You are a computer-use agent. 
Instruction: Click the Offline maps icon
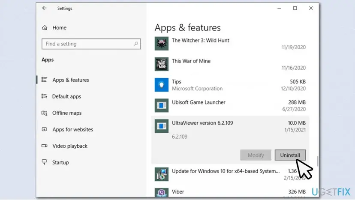coord(45,113)
